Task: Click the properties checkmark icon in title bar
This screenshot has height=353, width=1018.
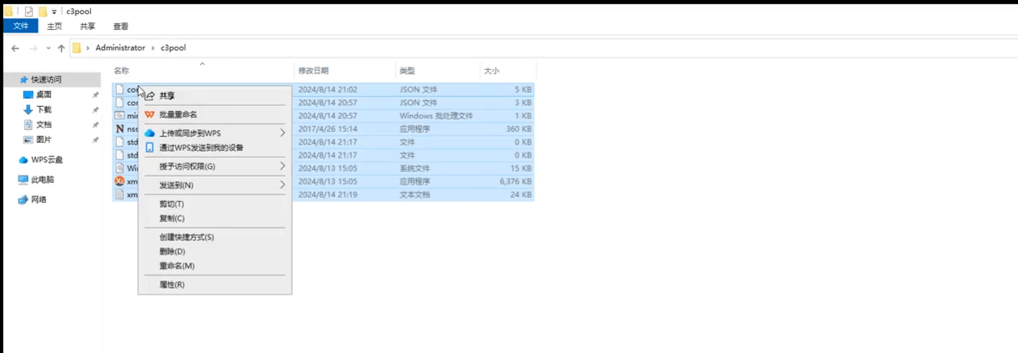Action: 29,12
